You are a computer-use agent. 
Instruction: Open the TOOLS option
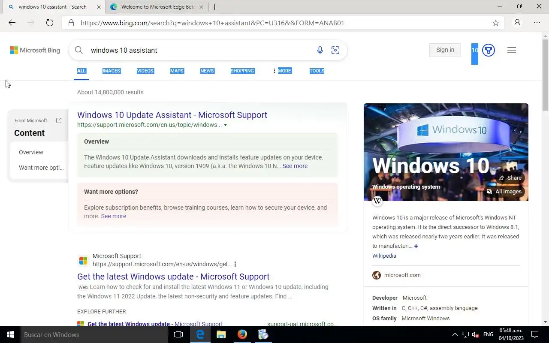point(317,71)
